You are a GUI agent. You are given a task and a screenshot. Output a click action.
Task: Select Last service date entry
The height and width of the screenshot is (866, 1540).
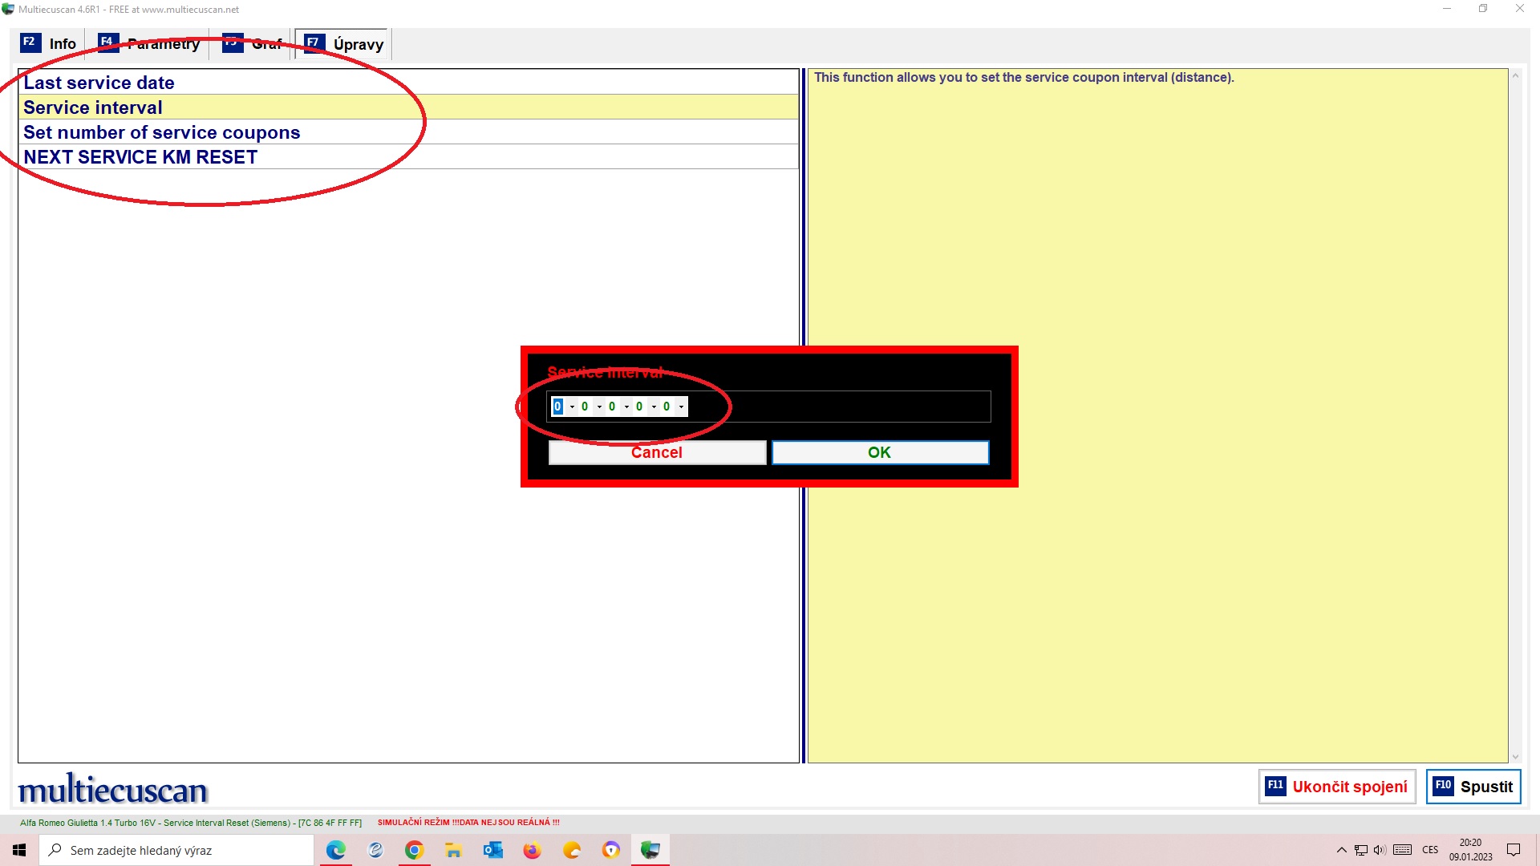(x=99, y=83)
